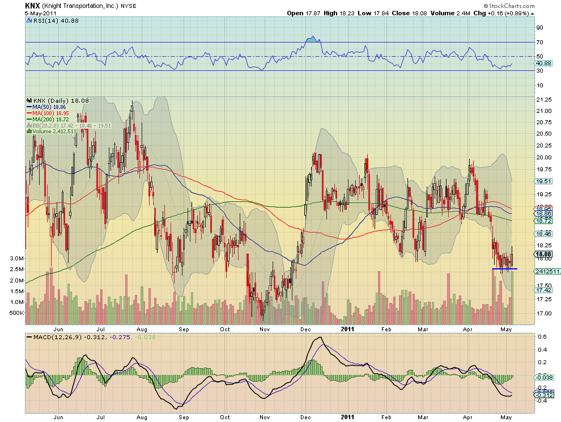The height and width of the screenshot is (422, 561).
Task: Click the company name Knight Transportation, Inc.
Action: pos(80,6)
